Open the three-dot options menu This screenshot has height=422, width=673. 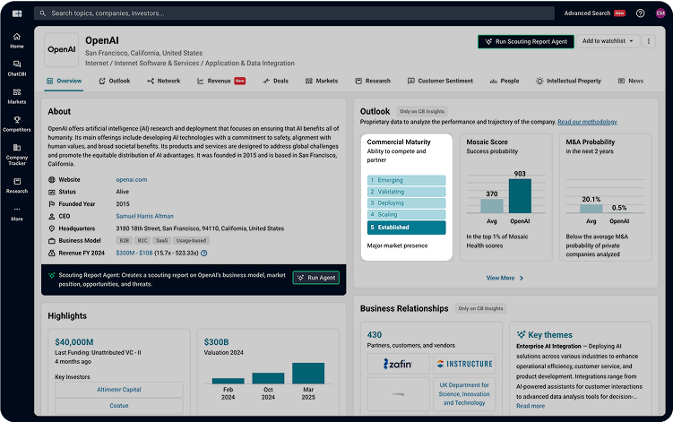click(649, 41)
